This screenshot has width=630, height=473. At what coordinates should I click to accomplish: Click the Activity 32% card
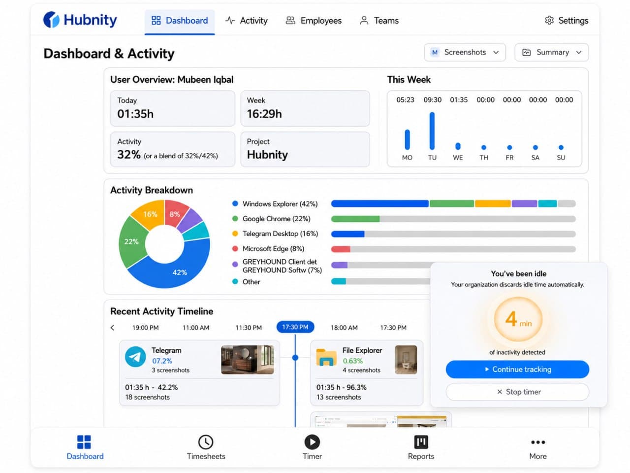pos(173,149)
